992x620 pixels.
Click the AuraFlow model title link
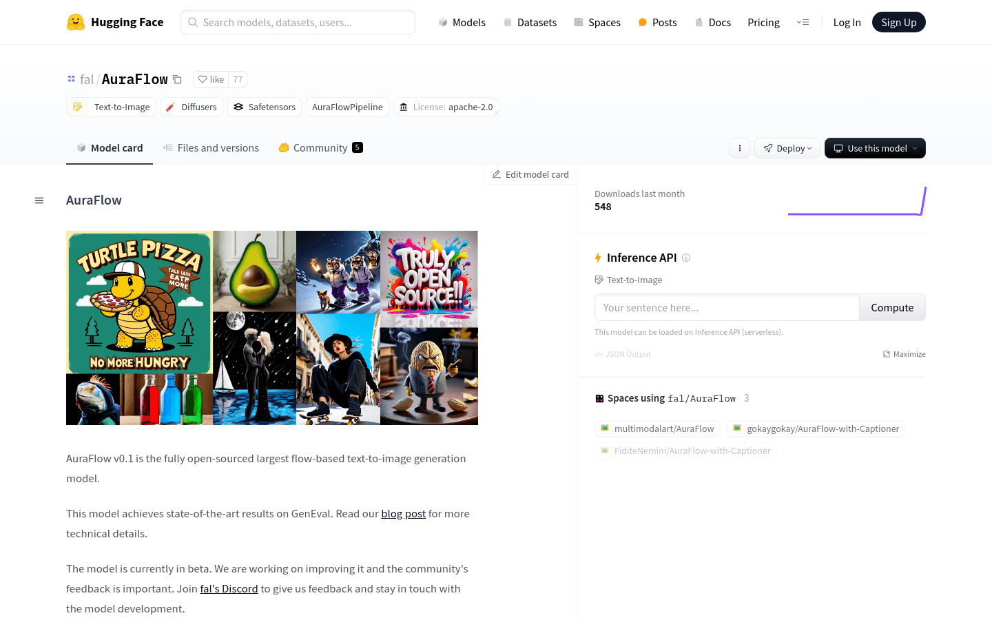click(135, 79)
